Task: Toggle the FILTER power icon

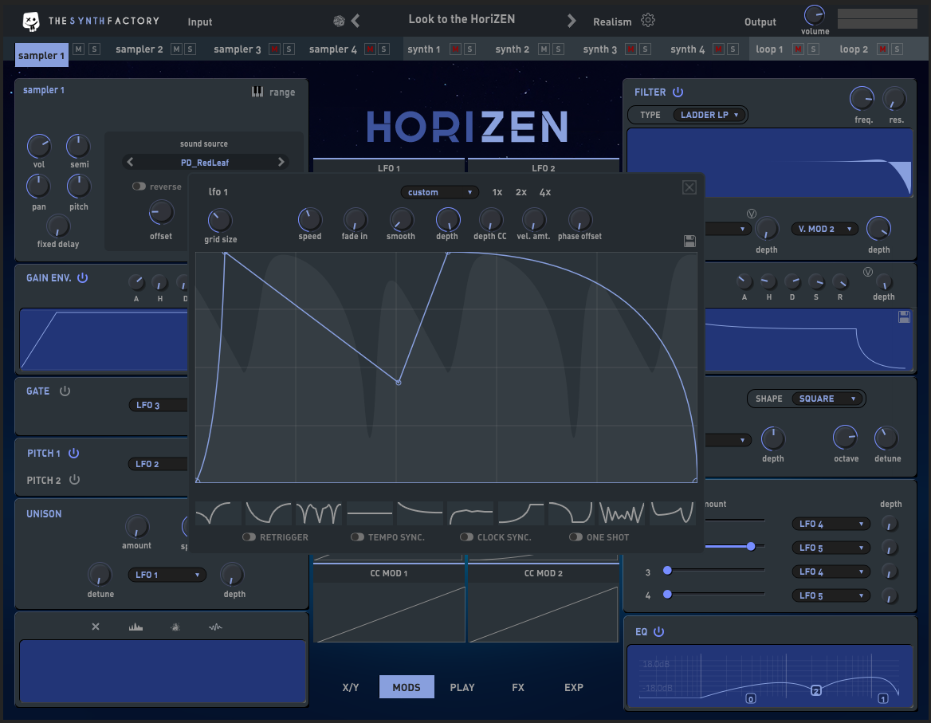Action: [678, 92]
